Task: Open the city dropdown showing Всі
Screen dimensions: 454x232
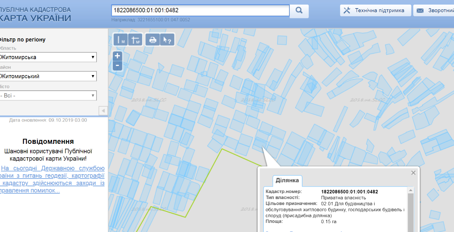Action: coord(48,95)
